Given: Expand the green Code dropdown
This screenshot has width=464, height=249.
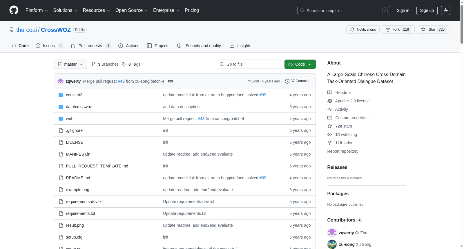Looking at the screenshot, I should click(x=300, y=64).
